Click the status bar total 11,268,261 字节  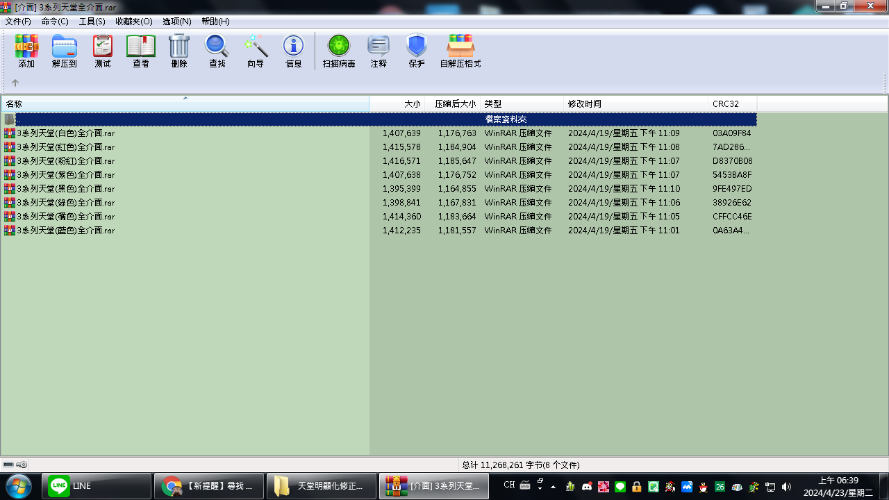[521, 465]
